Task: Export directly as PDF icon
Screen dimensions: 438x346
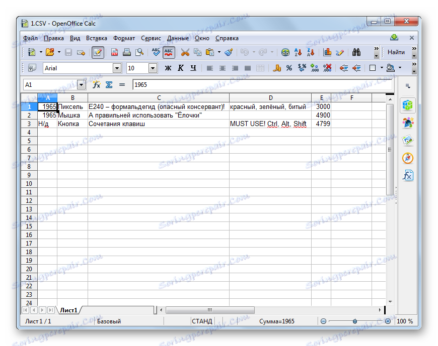Action: pyautogui.click(x=114, y=52)
